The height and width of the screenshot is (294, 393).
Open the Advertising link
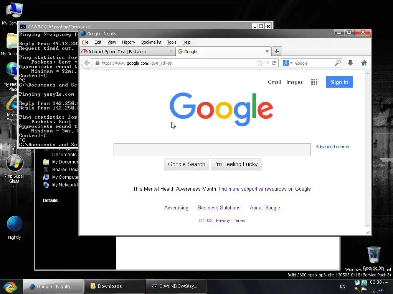click(176, 208)
